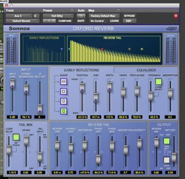The image size is (185, 179).
Task: Click the red target icon in header
Action: [x=176, y=16]
